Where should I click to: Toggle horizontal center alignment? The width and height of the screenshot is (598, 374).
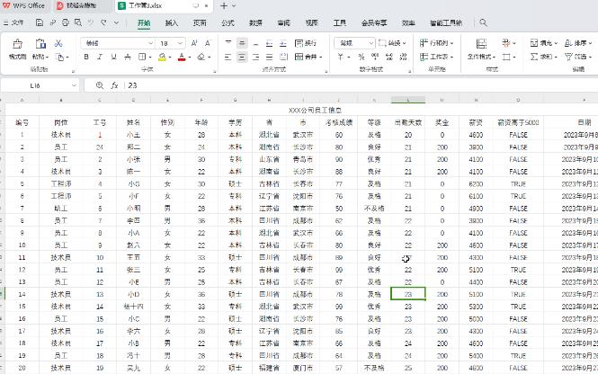[242, 58]
